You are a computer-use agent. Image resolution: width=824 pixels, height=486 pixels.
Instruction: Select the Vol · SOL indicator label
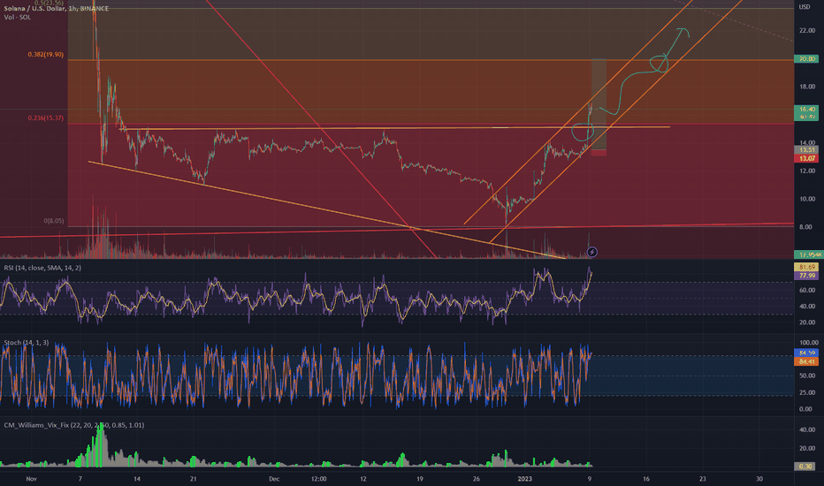[x=18, y=18]
